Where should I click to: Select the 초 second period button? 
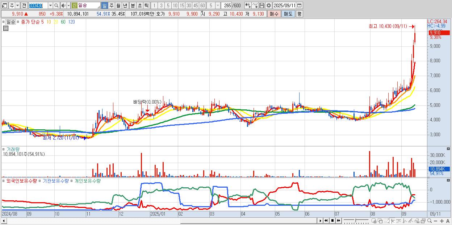point(139,5)
